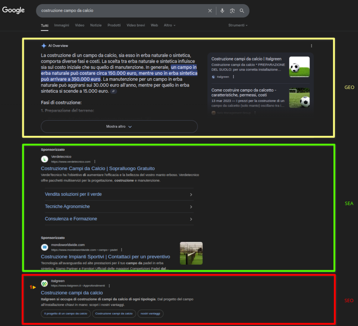The image size is (358, 326).
Task: Click the mondoworldwide.com campo padel URL breadcrumb
Action: [x=84, y=250]
